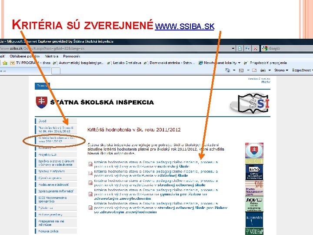Click PDF icon beside základná škola link
This screenshot has height=235, width=313.
click(x=90, y=173)
